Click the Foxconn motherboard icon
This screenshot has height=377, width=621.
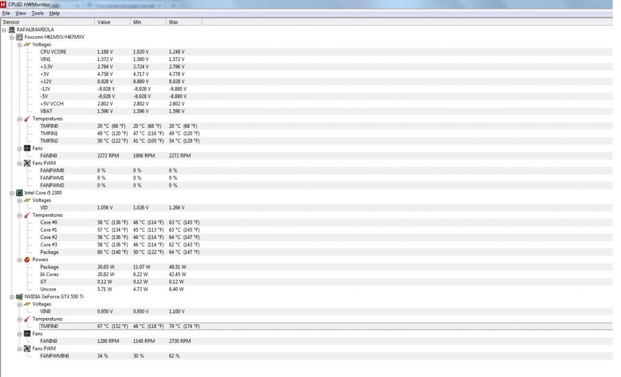pos(19,37)
